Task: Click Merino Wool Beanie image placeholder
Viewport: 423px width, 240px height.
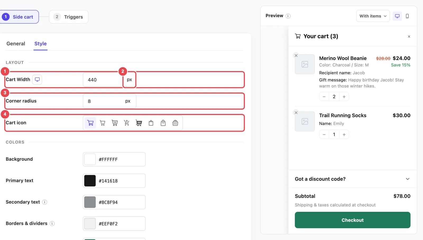Action: [305, 64]
